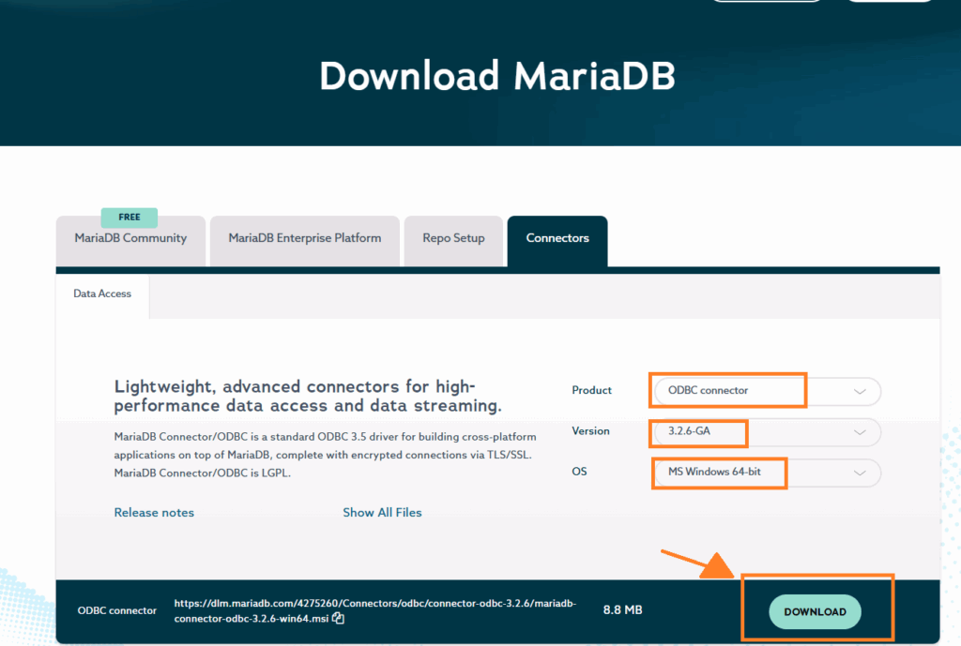Copy the download URL with the clipboard icon
This screenshot has width=961, height=646.
338,619
